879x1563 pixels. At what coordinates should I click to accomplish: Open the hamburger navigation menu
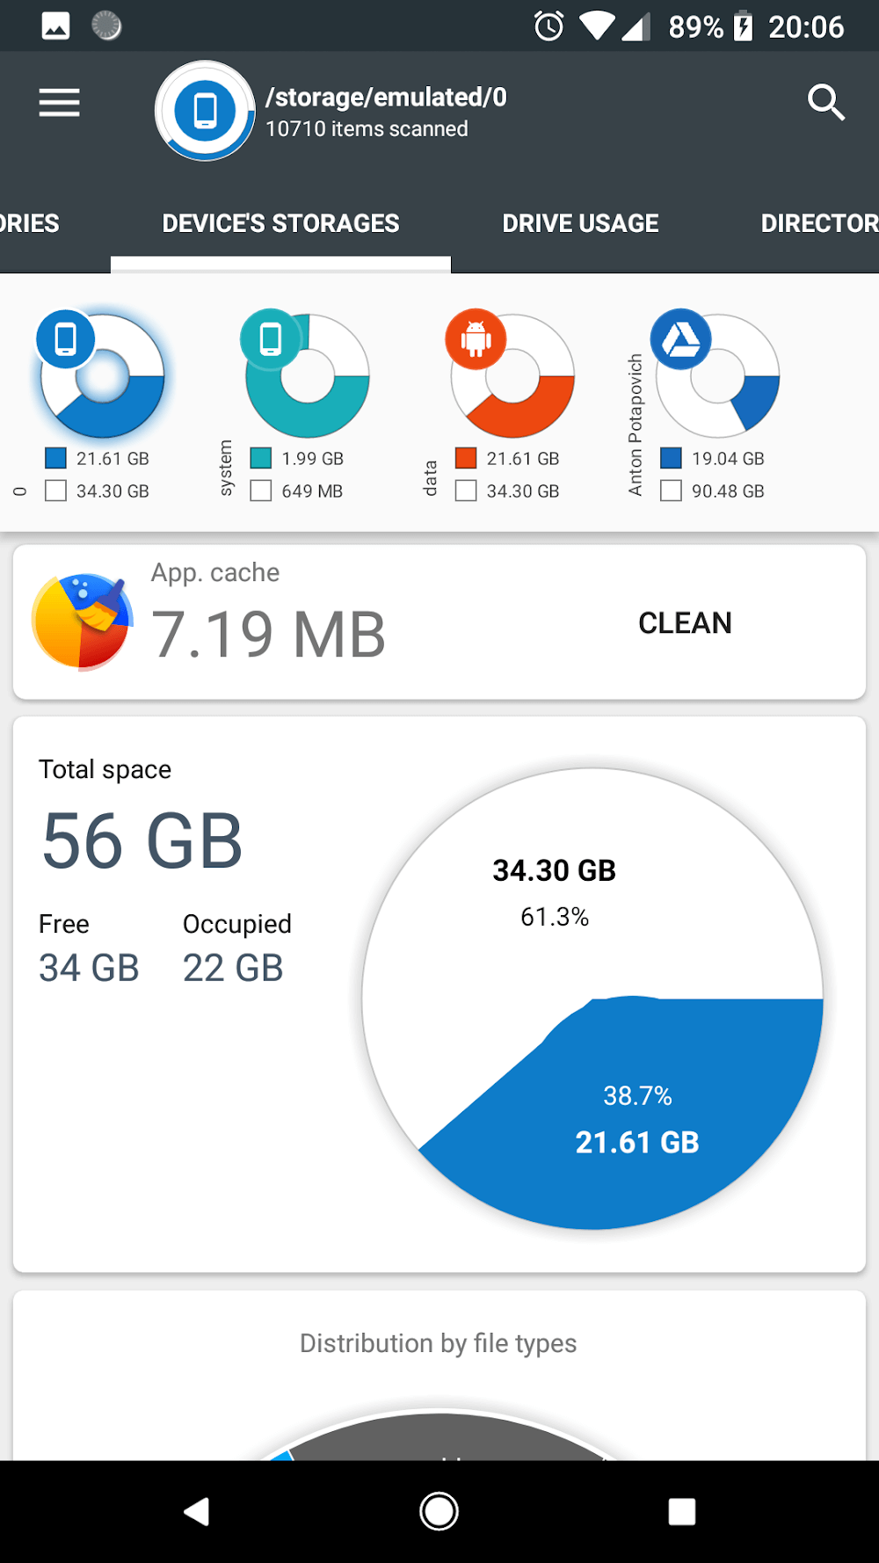(59, 103)
